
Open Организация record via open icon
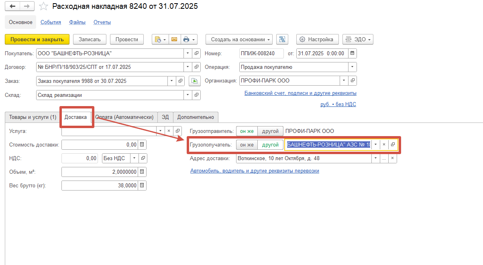(x=353, y=80)
